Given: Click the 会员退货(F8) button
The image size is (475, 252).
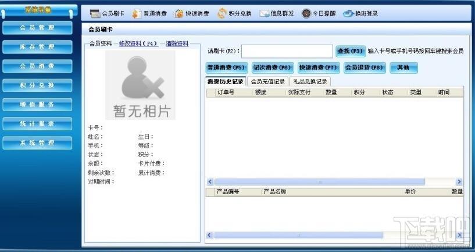Looking at the screenshot, I should click(x=365, y=68).
